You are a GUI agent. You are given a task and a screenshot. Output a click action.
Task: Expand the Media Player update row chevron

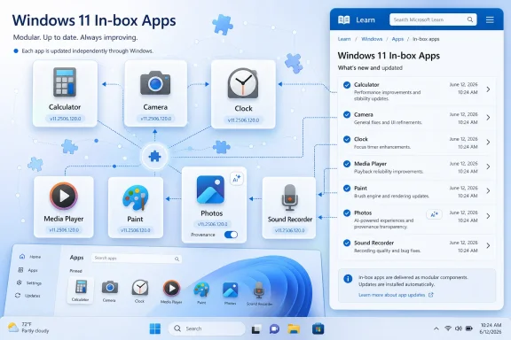coord(488,166)
